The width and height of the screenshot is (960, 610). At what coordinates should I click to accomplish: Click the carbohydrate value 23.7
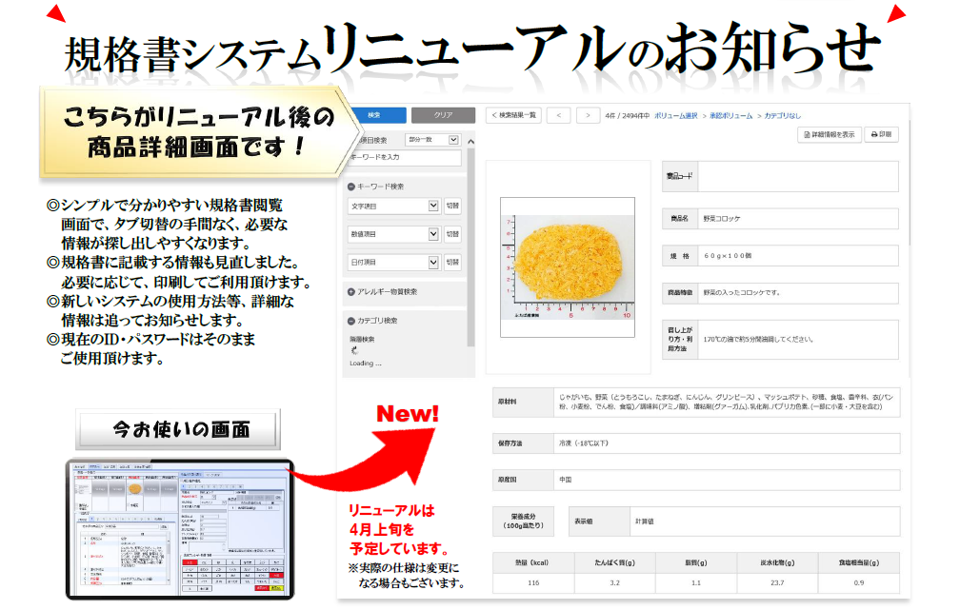point(777,583)
